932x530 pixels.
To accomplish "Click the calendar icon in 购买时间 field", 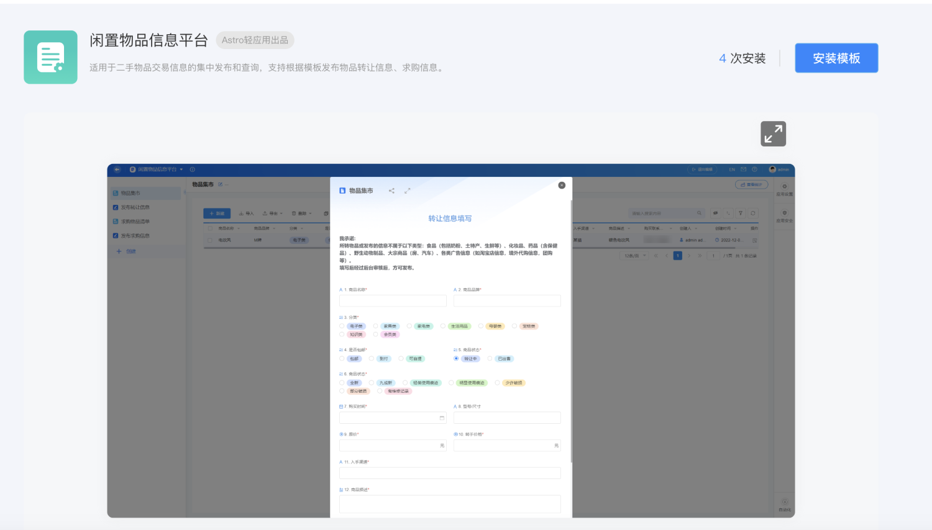I will coord(442,418).
